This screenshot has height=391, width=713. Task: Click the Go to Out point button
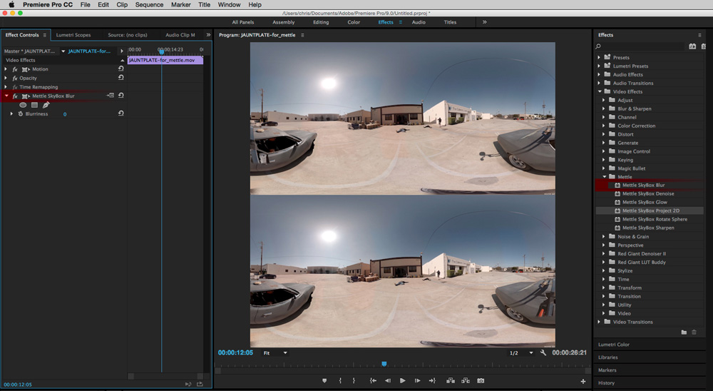(432, 380)
